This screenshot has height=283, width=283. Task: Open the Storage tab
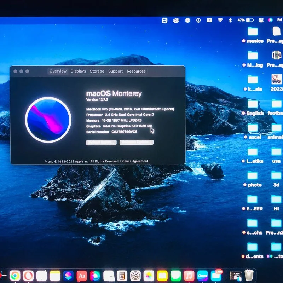pyautogui.click(x=97, y=71)
